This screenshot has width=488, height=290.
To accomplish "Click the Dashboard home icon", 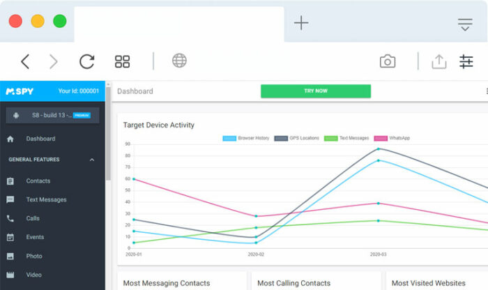I will tap(10, 139).
